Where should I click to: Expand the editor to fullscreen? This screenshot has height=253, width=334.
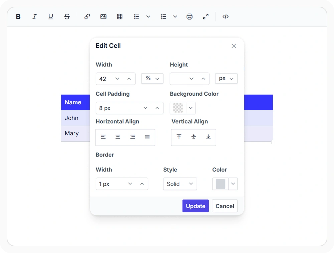[206, 17]
